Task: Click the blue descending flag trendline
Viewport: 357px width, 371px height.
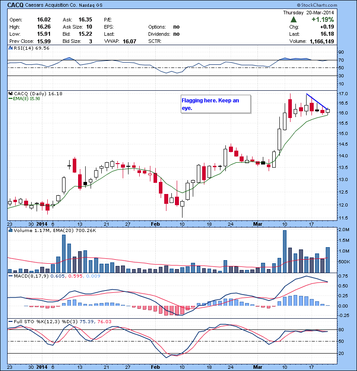Action: point(317,101)
